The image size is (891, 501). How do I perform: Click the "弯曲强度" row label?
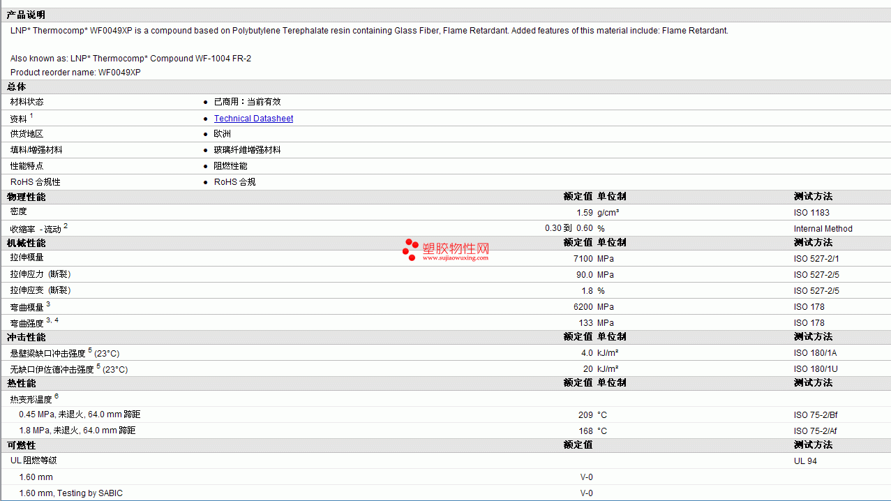click(27, 323)
